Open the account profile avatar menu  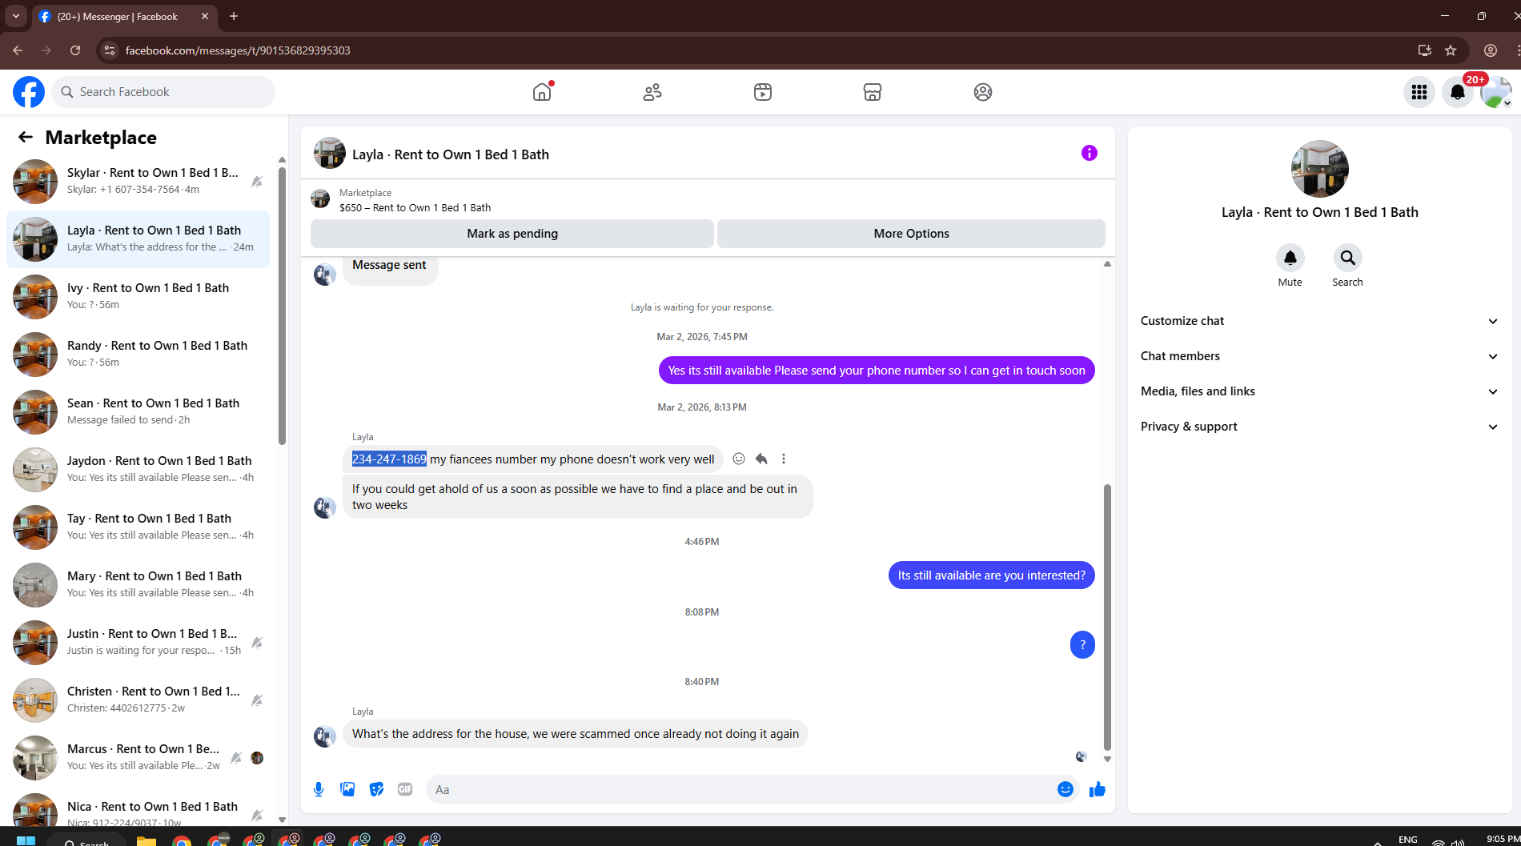tap(1495, 92)
